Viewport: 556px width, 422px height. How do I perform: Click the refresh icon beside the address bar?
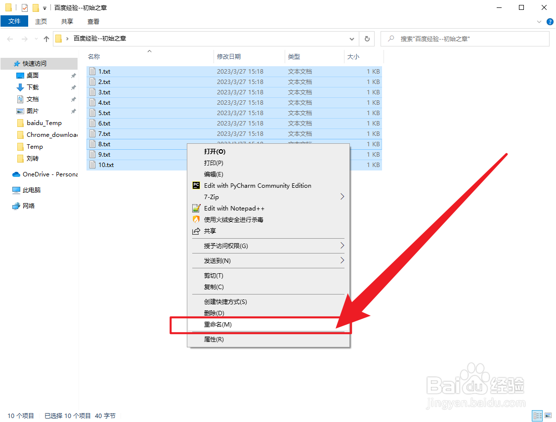[x=366, y=38]
